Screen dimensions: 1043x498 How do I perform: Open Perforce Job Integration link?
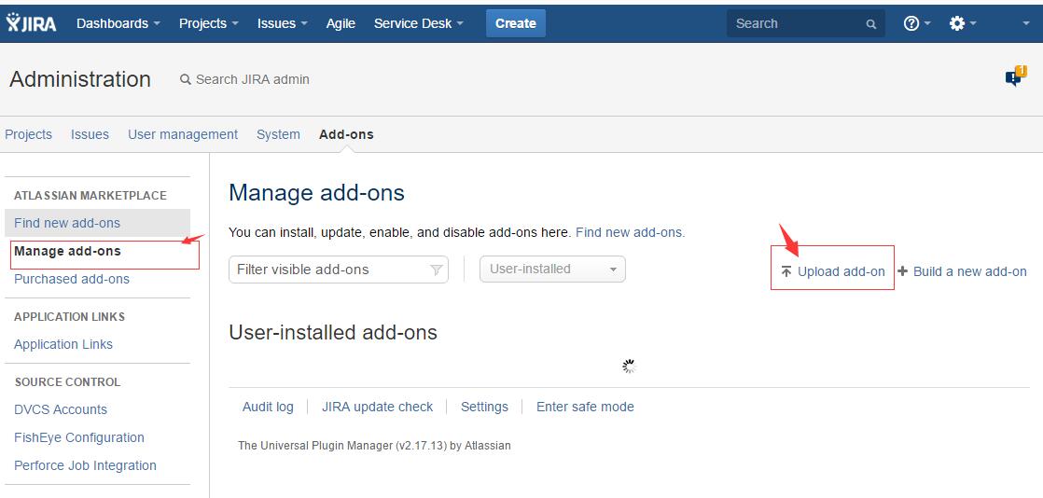click(x=85, y=464)
